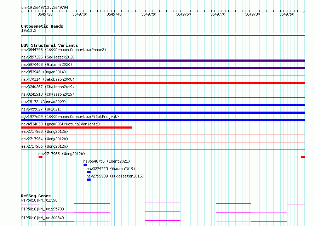
Task: Click ruler position 3649720
Action: [45, 14]
